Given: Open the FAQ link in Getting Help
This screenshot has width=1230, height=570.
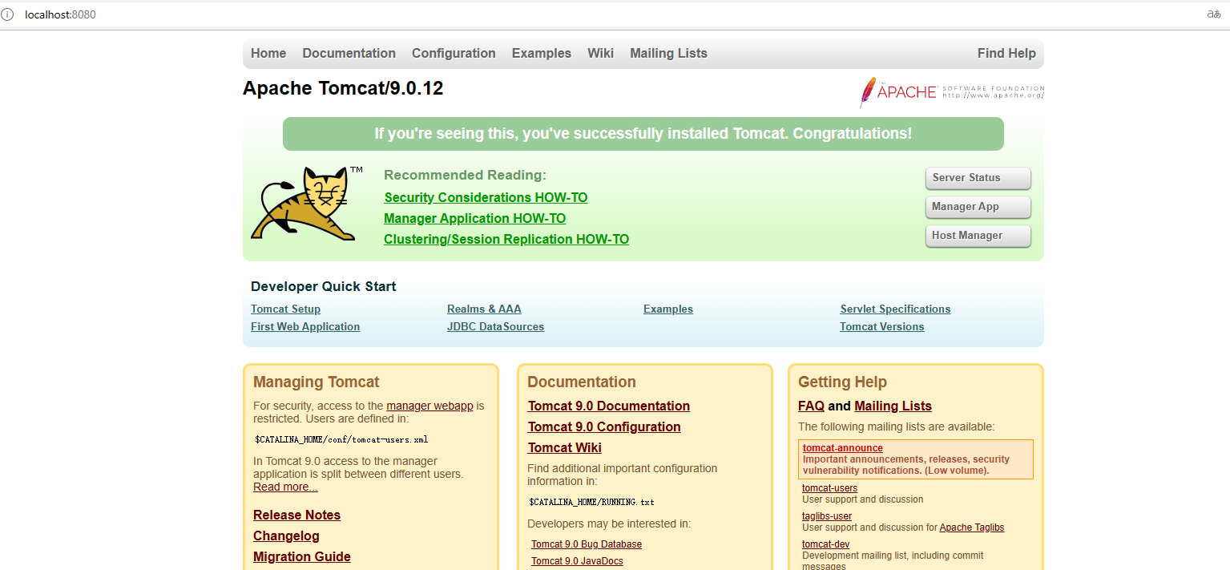Looking at the screenshot, I should point(811,406).
